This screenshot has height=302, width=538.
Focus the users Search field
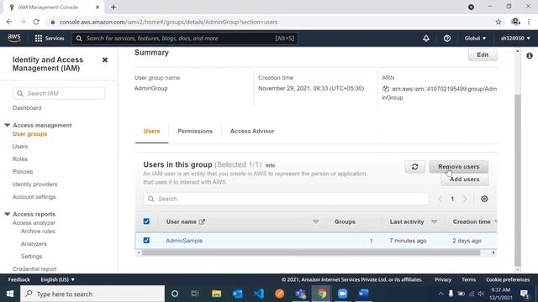[x=286, y=199]
